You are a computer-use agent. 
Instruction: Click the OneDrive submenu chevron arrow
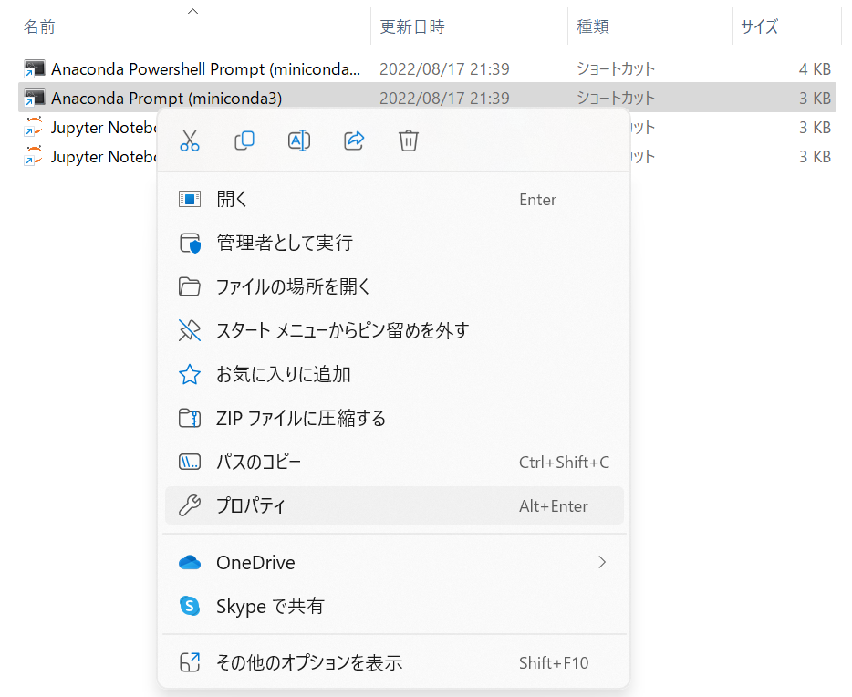pos(601,562)
